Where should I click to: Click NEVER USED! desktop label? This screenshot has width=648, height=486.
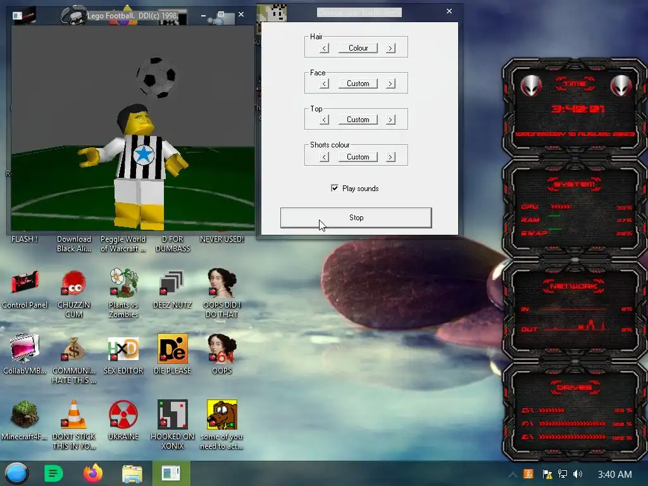point(222,239)
